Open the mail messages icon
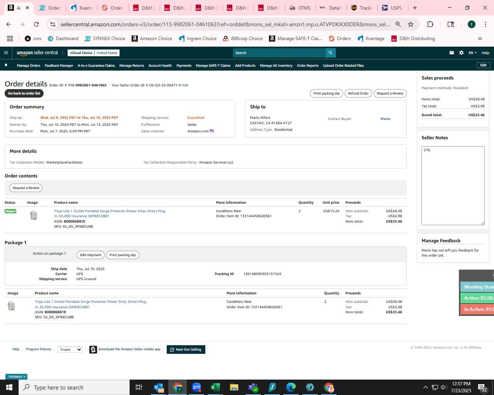 452,53
